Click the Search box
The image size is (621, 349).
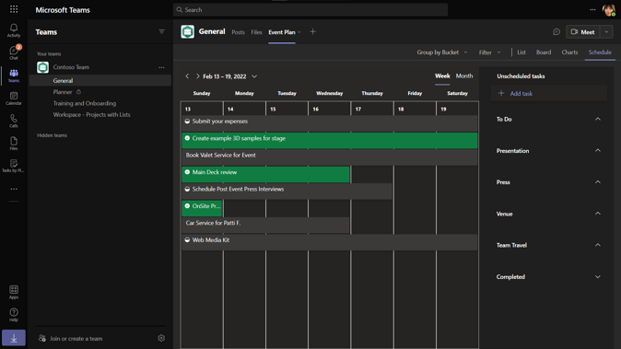click(x=310, y=9)
